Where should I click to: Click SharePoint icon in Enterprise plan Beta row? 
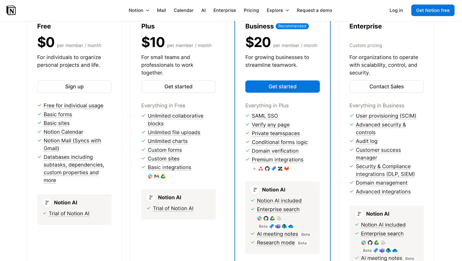[x=389, y=251]
